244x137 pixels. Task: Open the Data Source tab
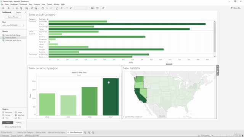click(6, 132)
